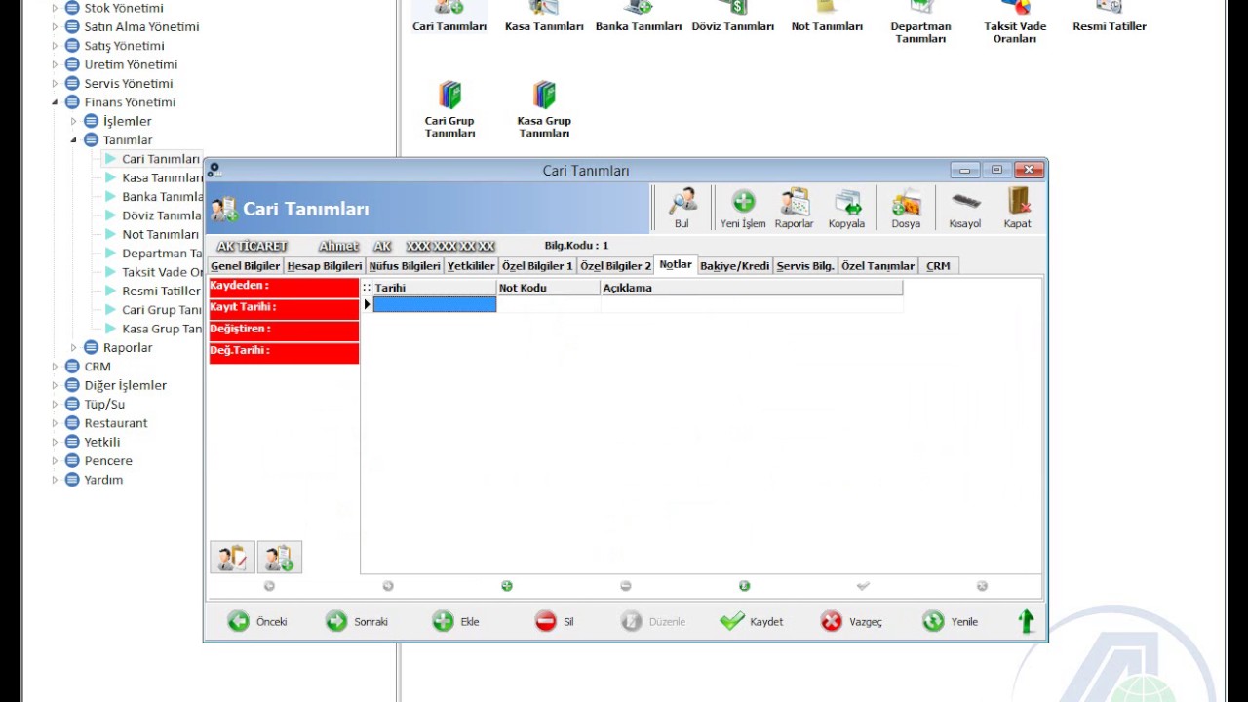Switch to Nüfus Bilgileri tab
Image resolution: width=1248 pixels, height=702 pixels.
[x=405, y=266]
